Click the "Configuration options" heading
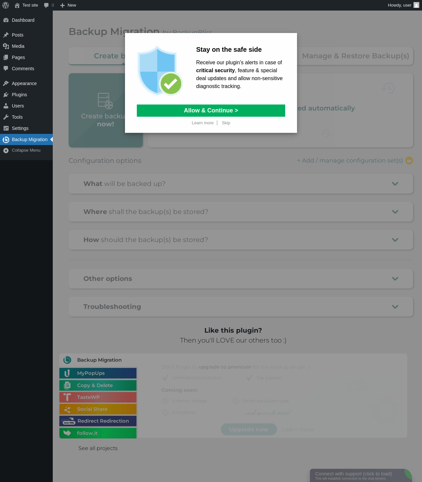 [105, 161]
